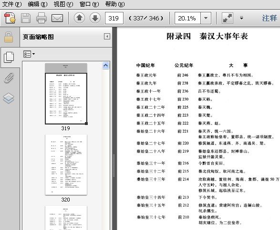Open the zoom level dropdown arrow

206,18
